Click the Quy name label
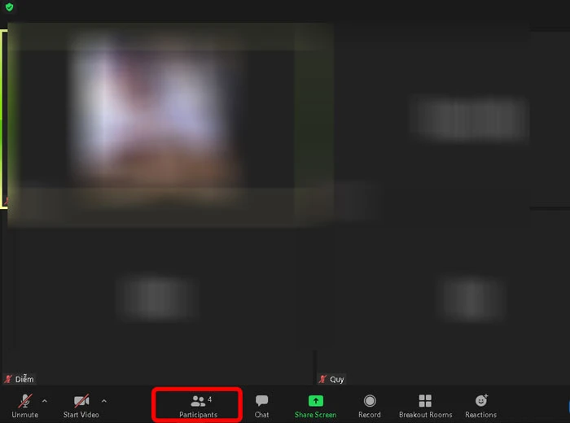The image size is (570, 423). click(x=336, y=379)
